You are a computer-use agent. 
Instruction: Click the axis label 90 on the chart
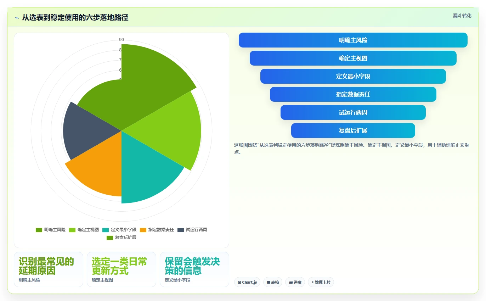(121, 40)
